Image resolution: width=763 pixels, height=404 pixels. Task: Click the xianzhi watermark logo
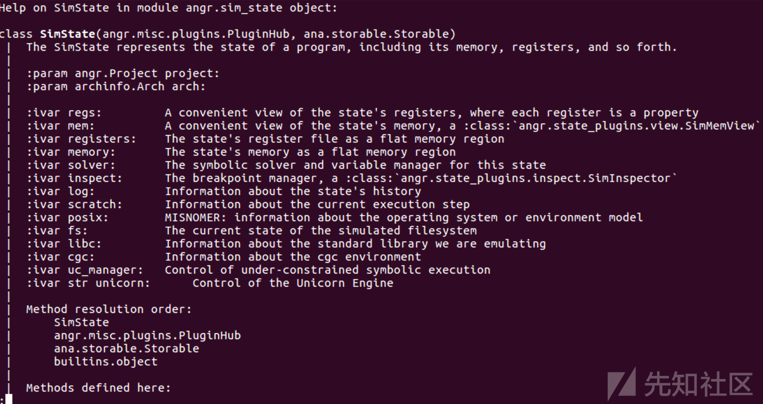coord(680,384)
